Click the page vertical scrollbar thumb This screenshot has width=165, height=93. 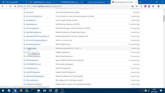[164, 18]
